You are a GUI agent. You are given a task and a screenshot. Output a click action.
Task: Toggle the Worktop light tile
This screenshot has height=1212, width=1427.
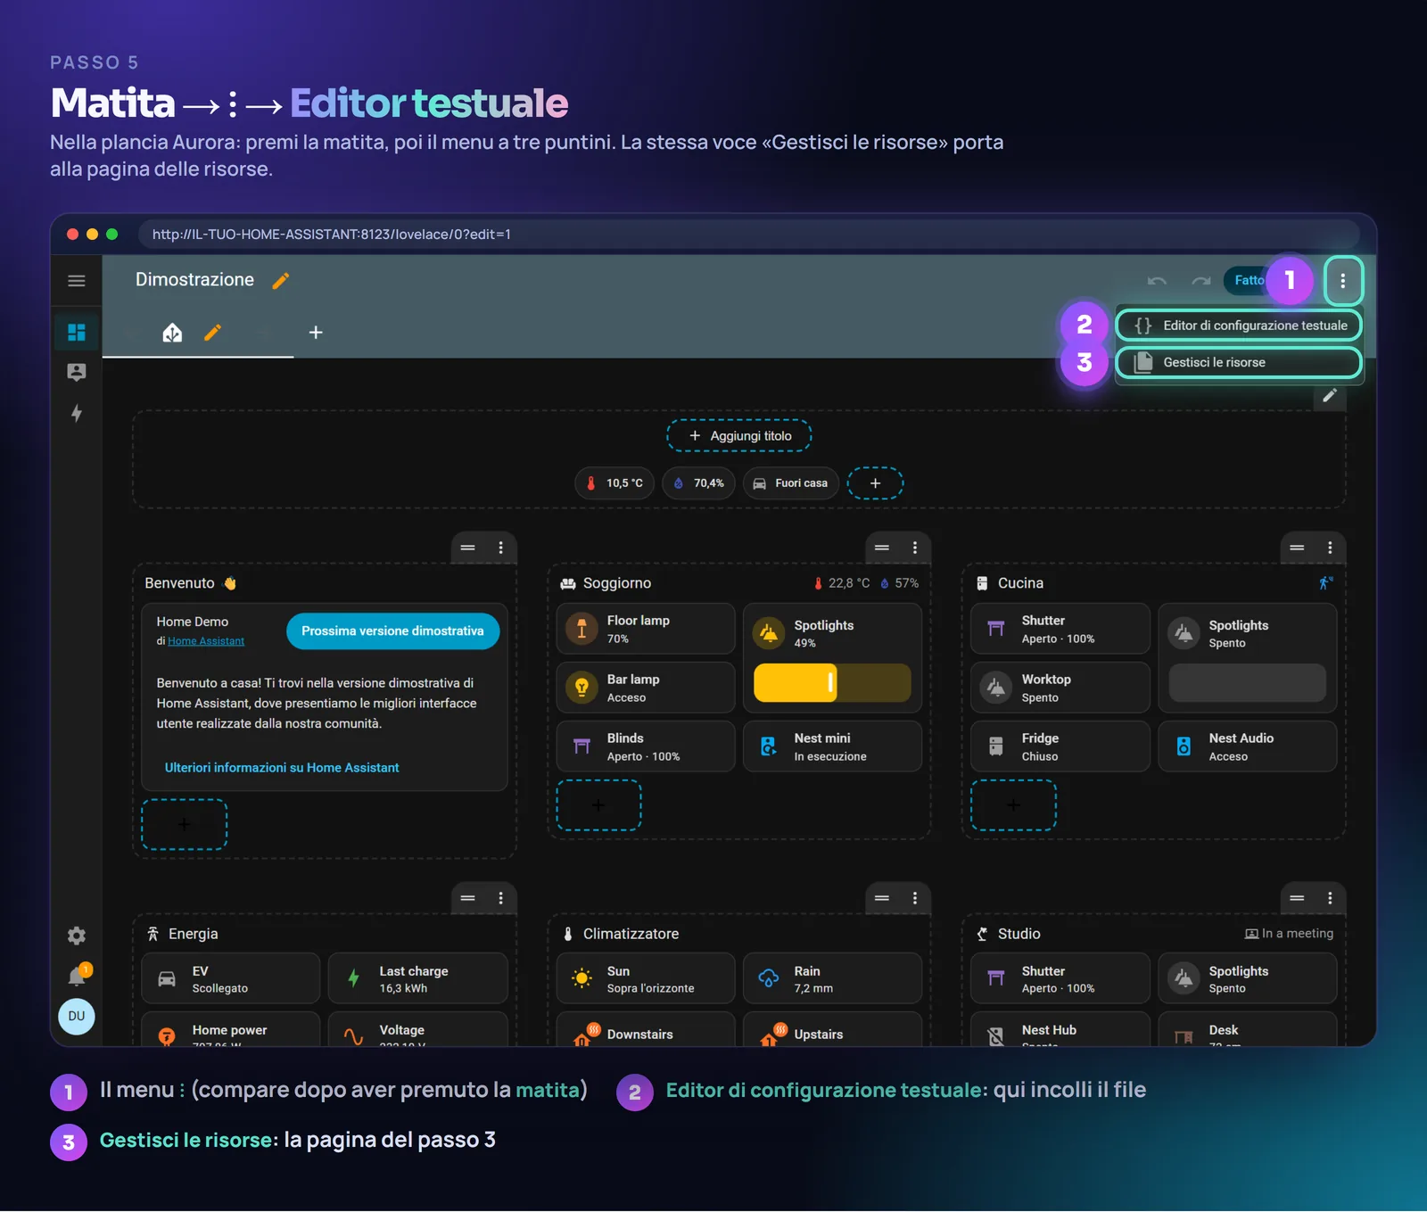tap(1060, 688)
